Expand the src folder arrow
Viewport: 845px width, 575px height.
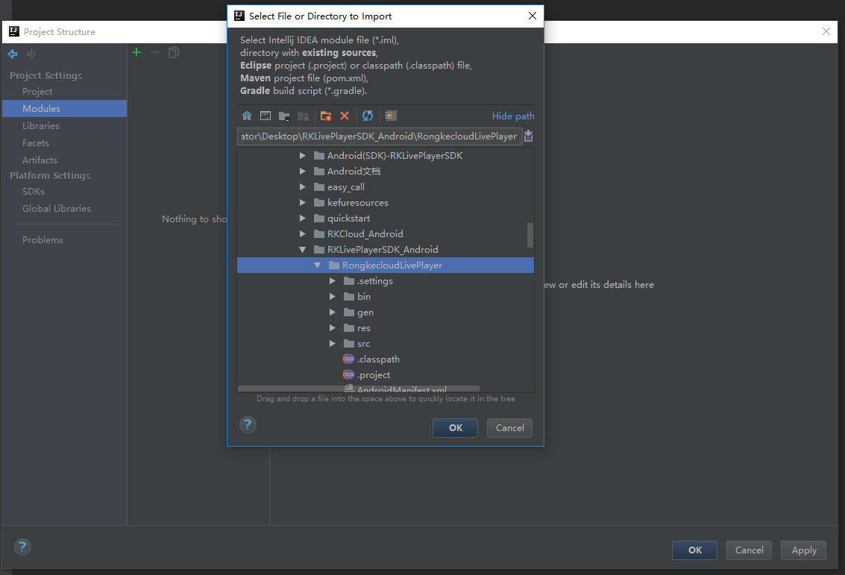tap(333, 343)
